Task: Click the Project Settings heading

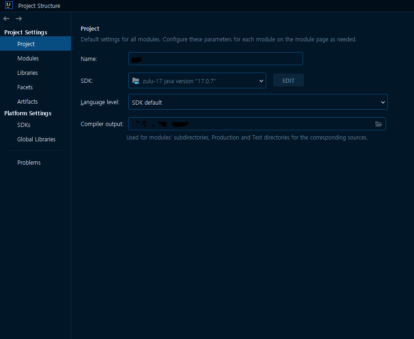Action: [26, 33]
